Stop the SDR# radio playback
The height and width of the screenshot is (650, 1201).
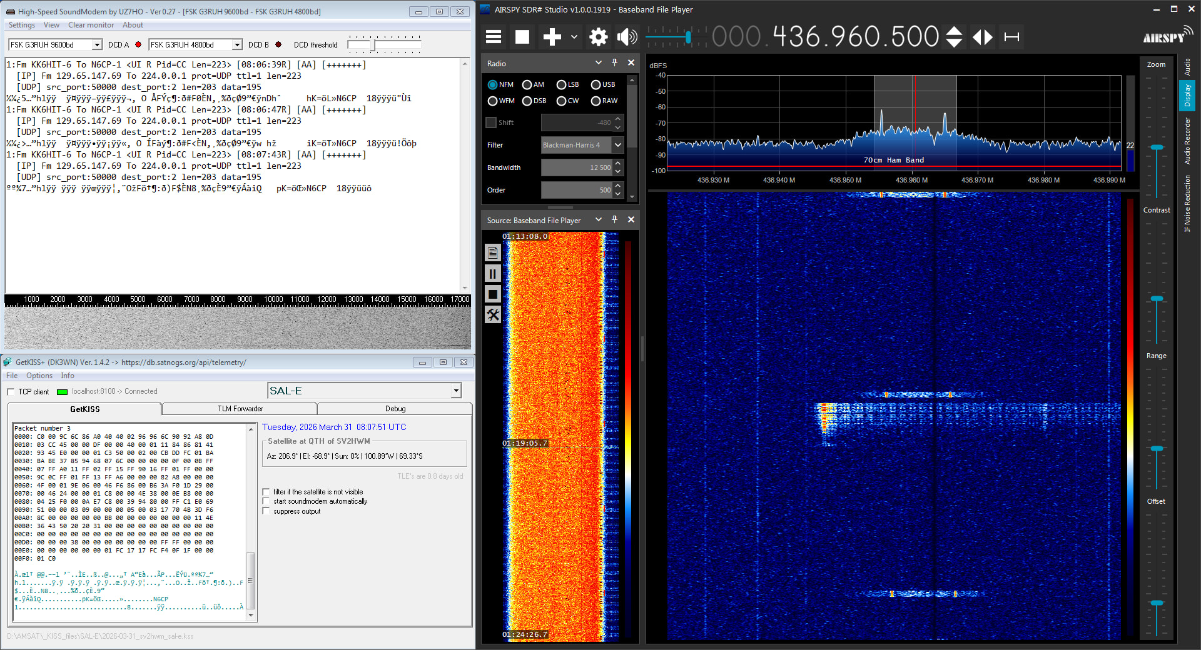tap(522, 37)
